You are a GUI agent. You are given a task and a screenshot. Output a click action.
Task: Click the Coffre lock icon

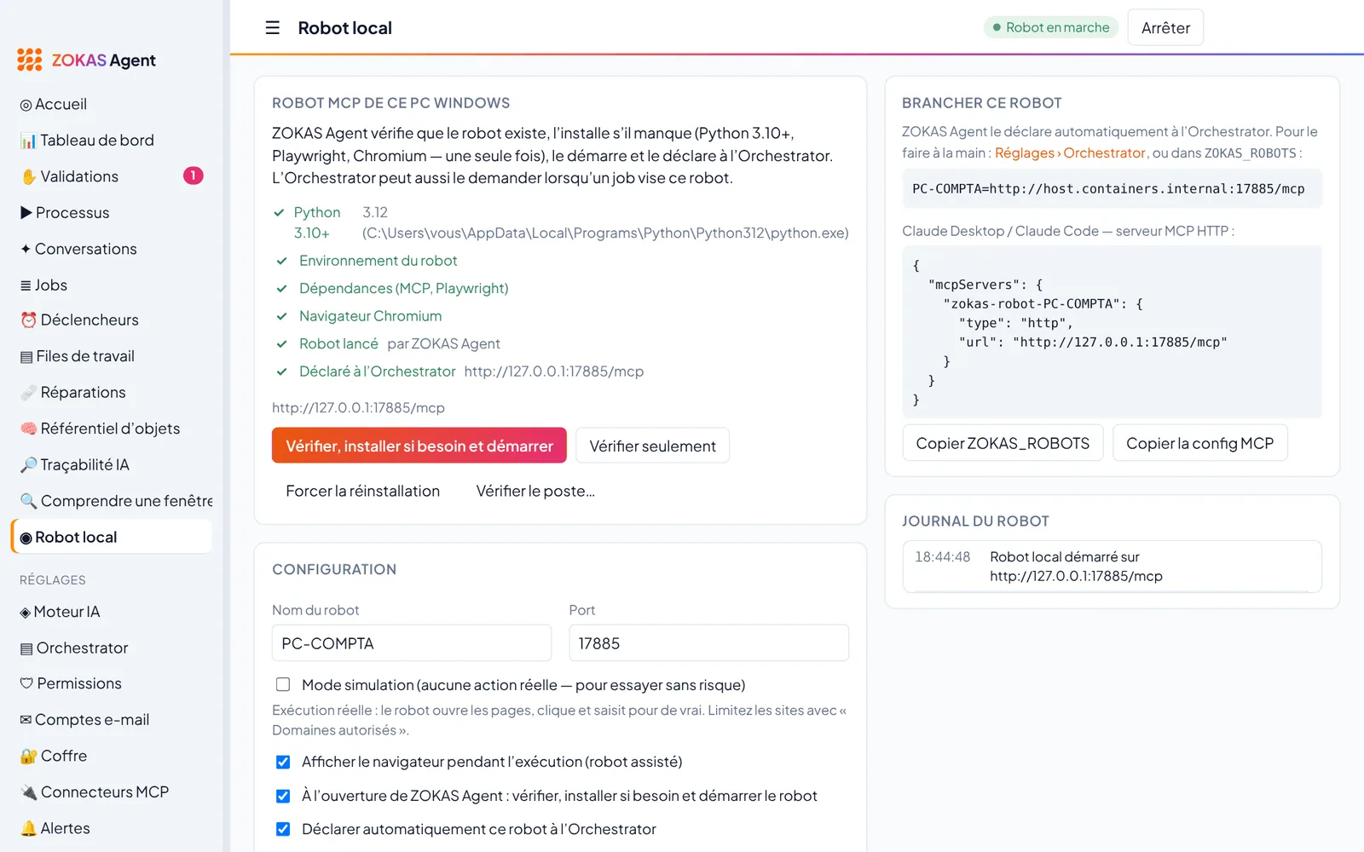(28, 757)
